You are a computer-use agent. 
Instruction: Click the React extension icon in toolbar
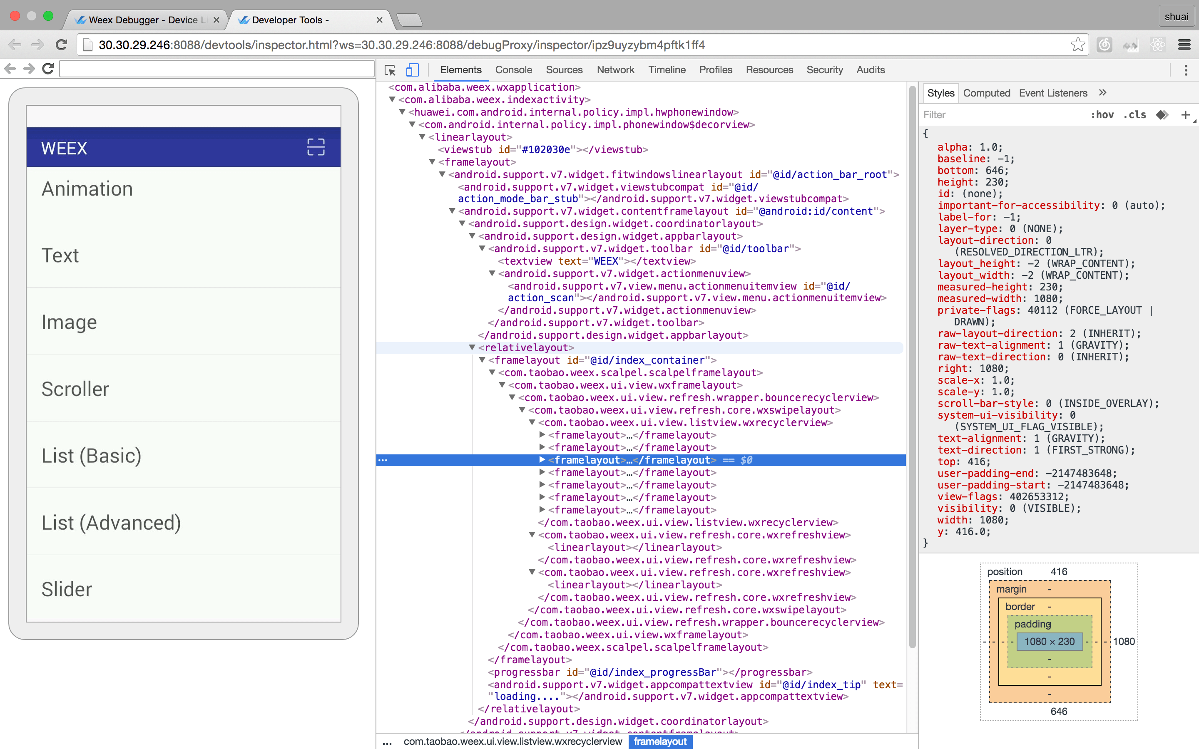click(x=1157, y=45)
